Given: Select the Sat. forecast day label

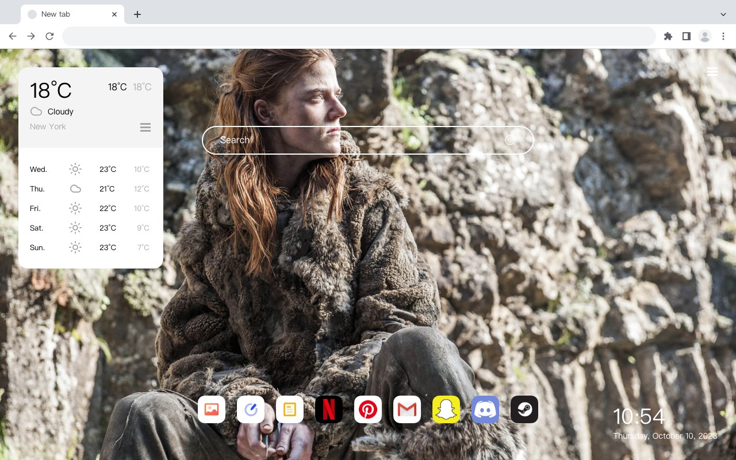Looking at the screenshot, I should (37, 228).
